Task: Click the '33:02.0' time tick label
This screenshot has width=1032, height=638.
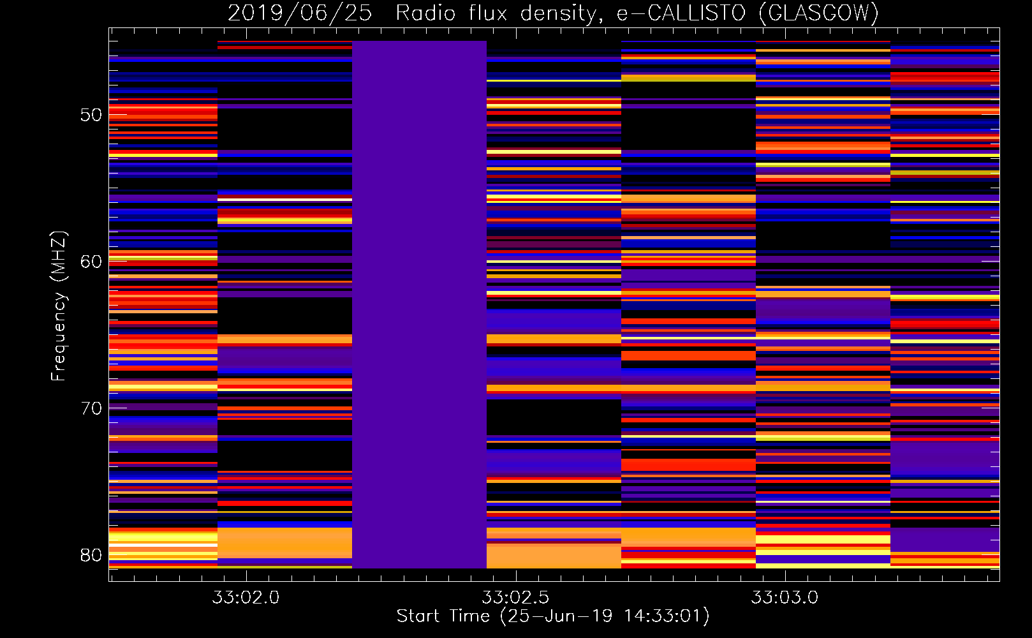Action: pyautogui.click(x=246, y=598)
